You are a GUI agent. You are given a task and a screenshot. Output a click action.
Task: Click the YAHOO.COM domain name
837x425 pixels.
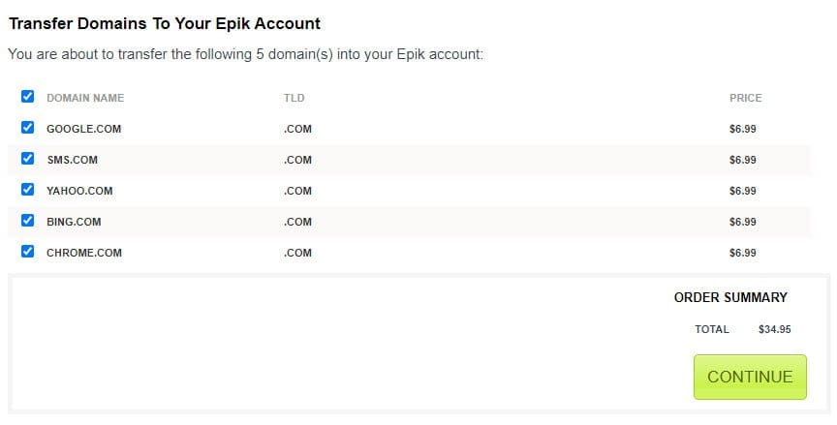point(79,191)
